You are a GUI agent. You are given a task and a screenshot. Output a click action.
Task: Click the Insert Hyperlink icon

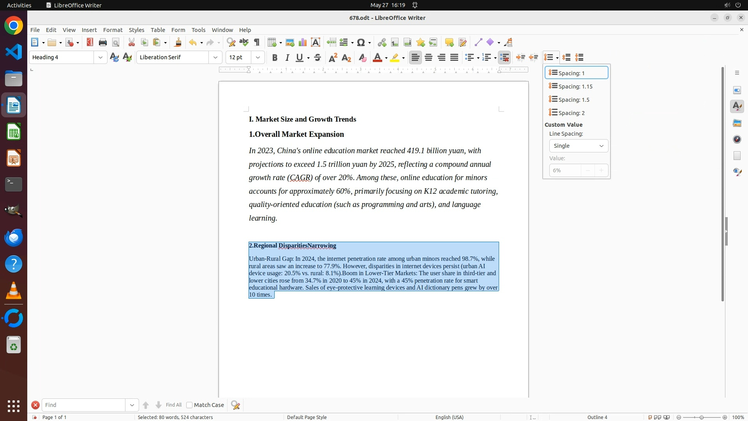coord(382,42)
